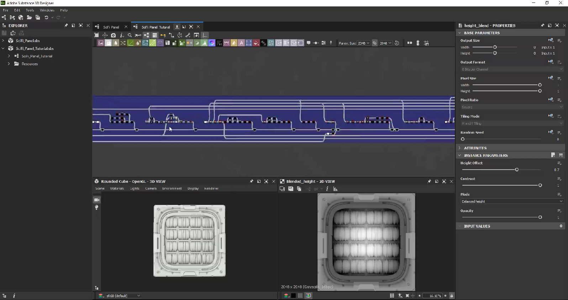Open the Environment menu in 3D view
This screenshot has width=568, height=300.
[172, 188]
